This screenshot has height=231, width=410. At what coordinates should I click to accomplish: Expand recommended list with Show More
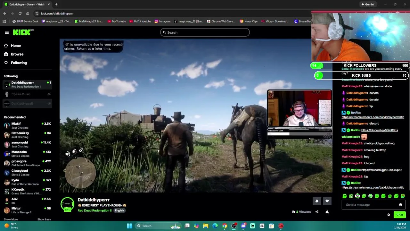click(11, 219)
